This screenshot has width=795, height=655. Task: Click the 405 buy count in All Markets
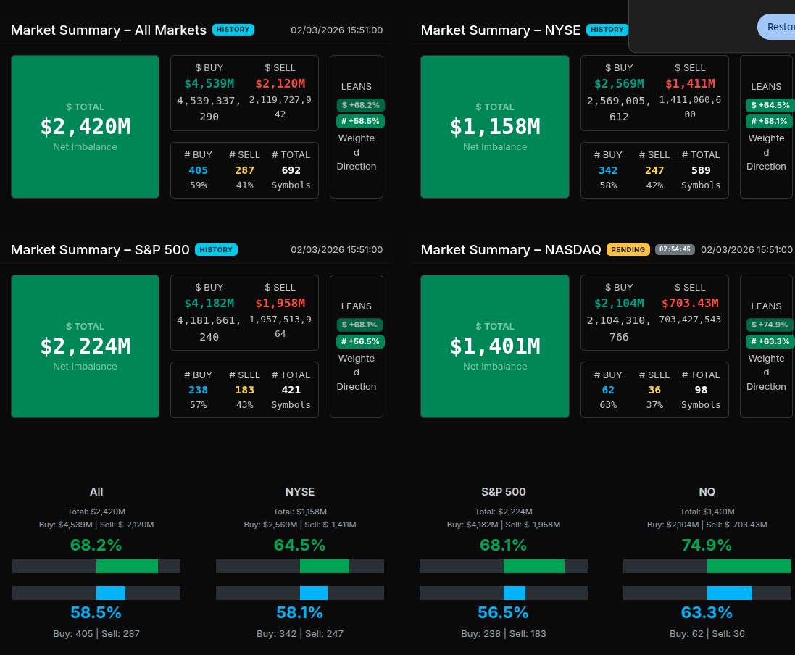click(x=198, y=170)
